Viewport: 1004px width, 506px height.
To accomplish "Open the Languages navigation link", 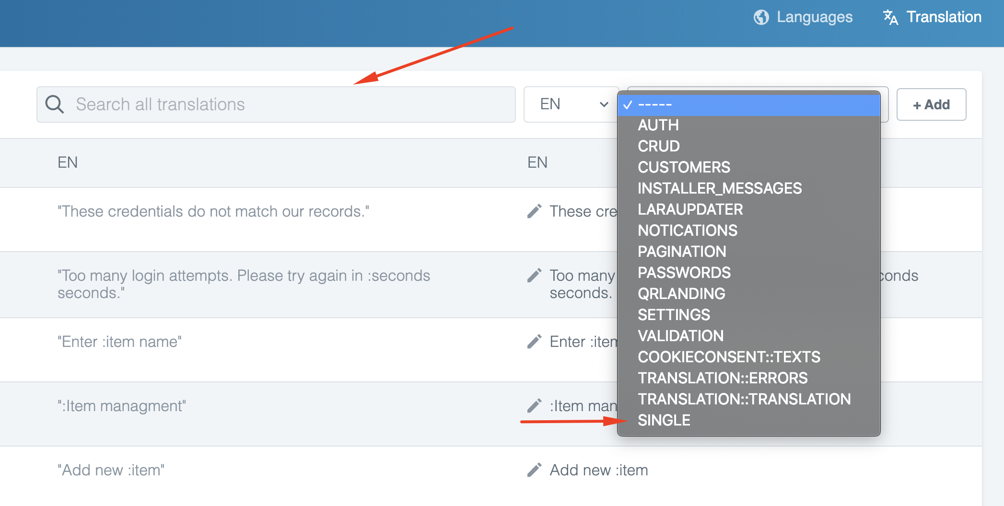I will tap(814, 17).
